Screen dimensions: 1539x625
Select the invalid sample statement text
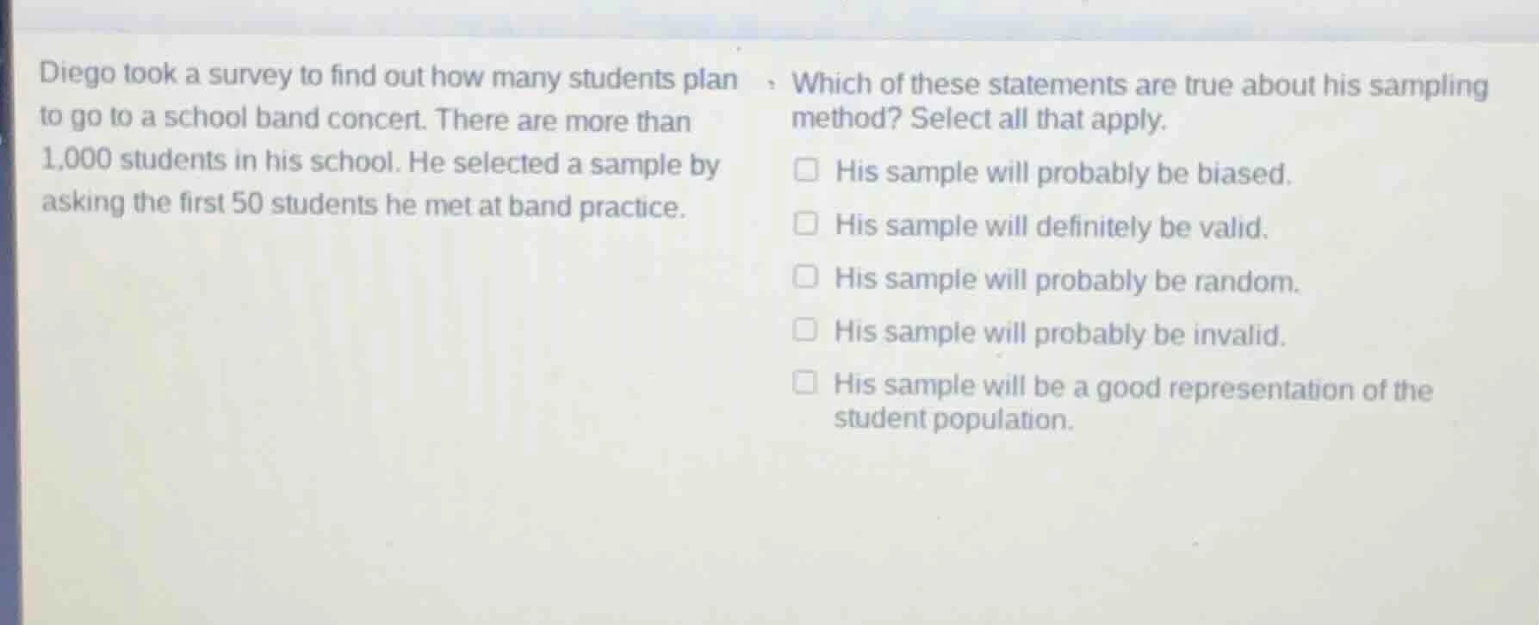tap(1055, 332)
